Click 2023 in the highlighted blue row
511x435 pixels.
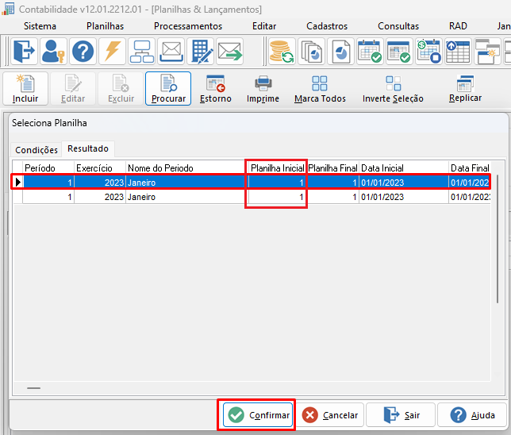point(114,183)
